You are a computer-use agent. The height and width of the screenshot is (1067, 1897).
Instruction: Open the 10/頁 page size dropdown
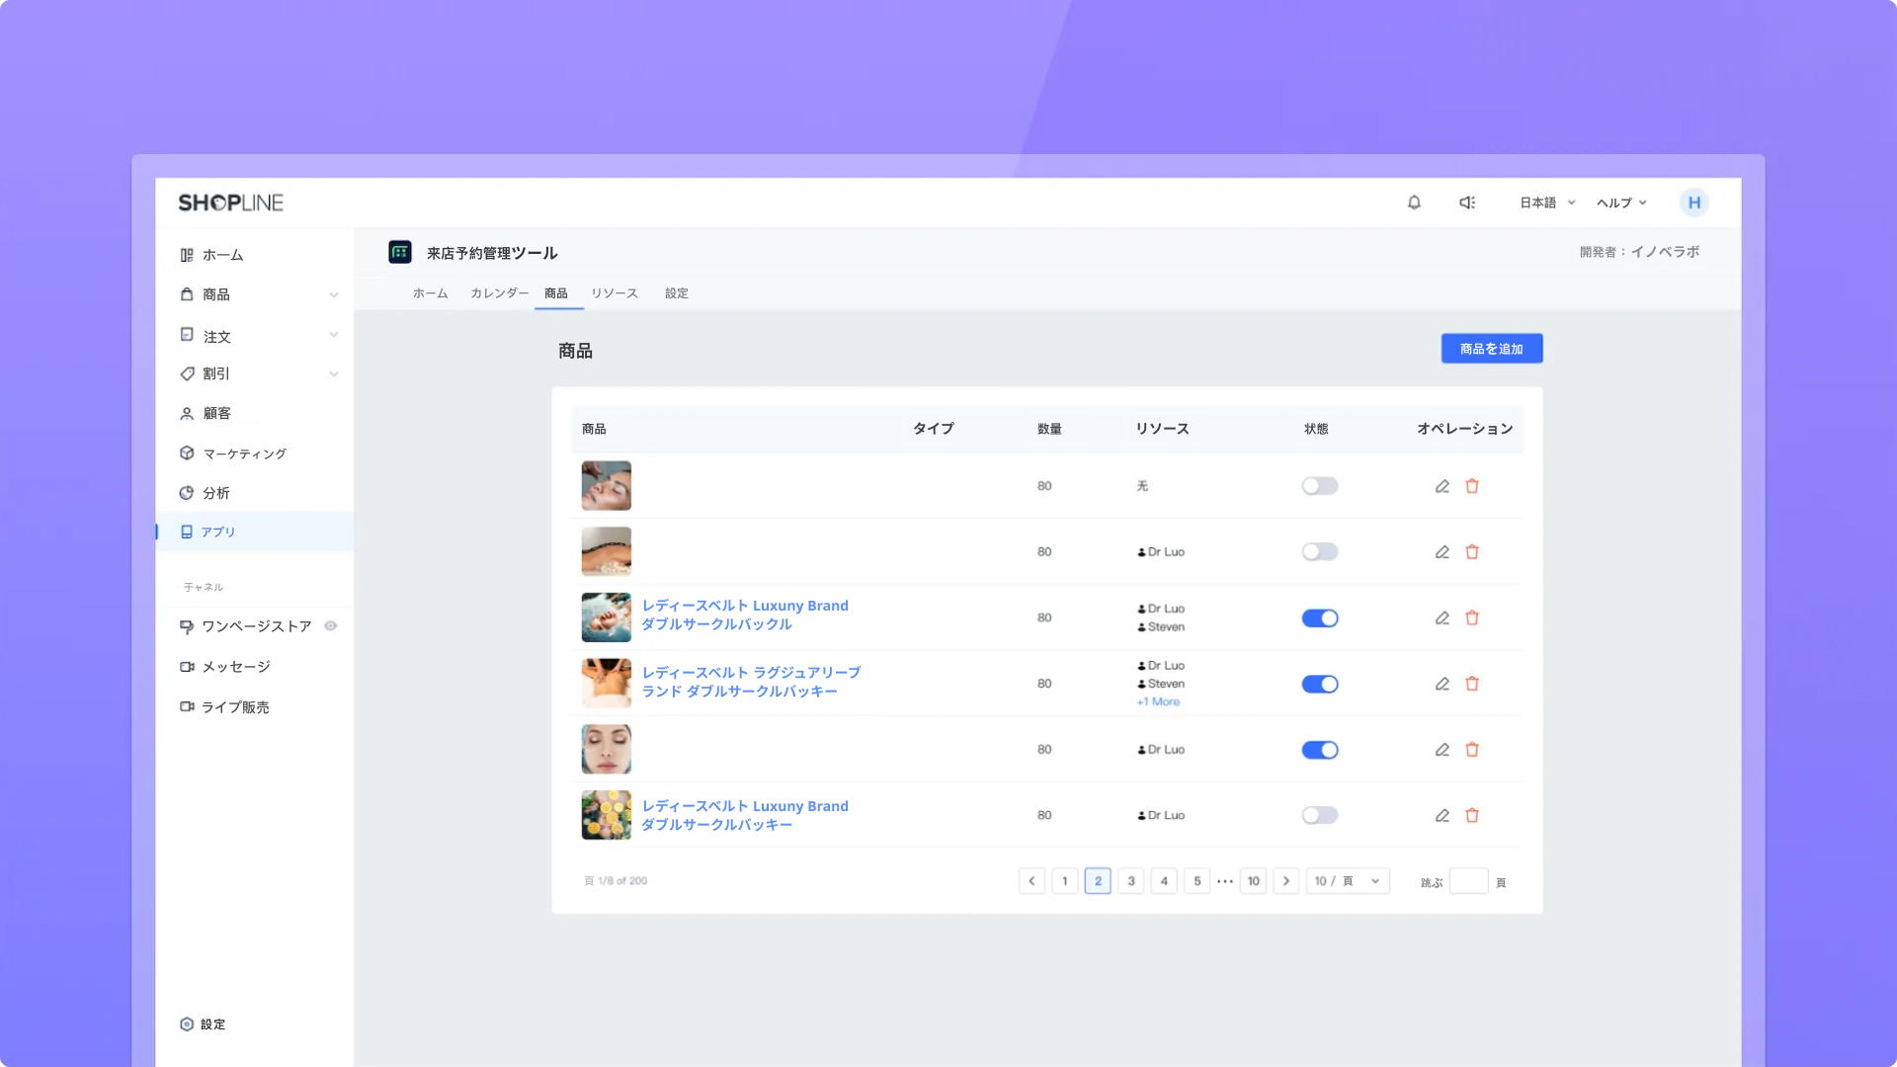point(1347,881)
